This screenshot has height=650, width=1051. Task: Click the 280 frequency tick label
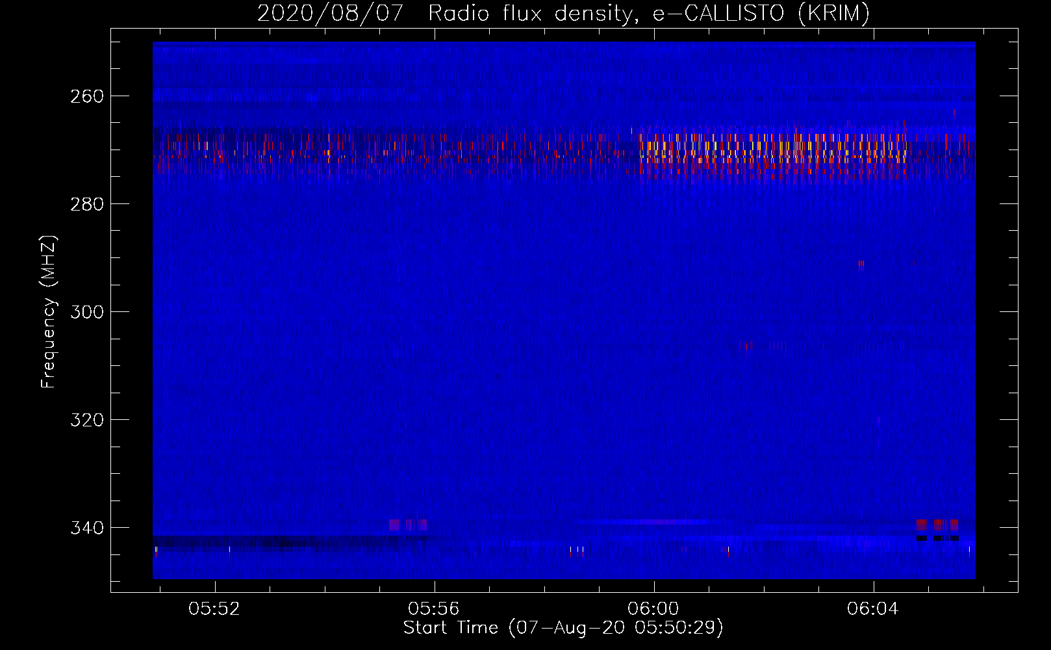[x=87, y=204]
